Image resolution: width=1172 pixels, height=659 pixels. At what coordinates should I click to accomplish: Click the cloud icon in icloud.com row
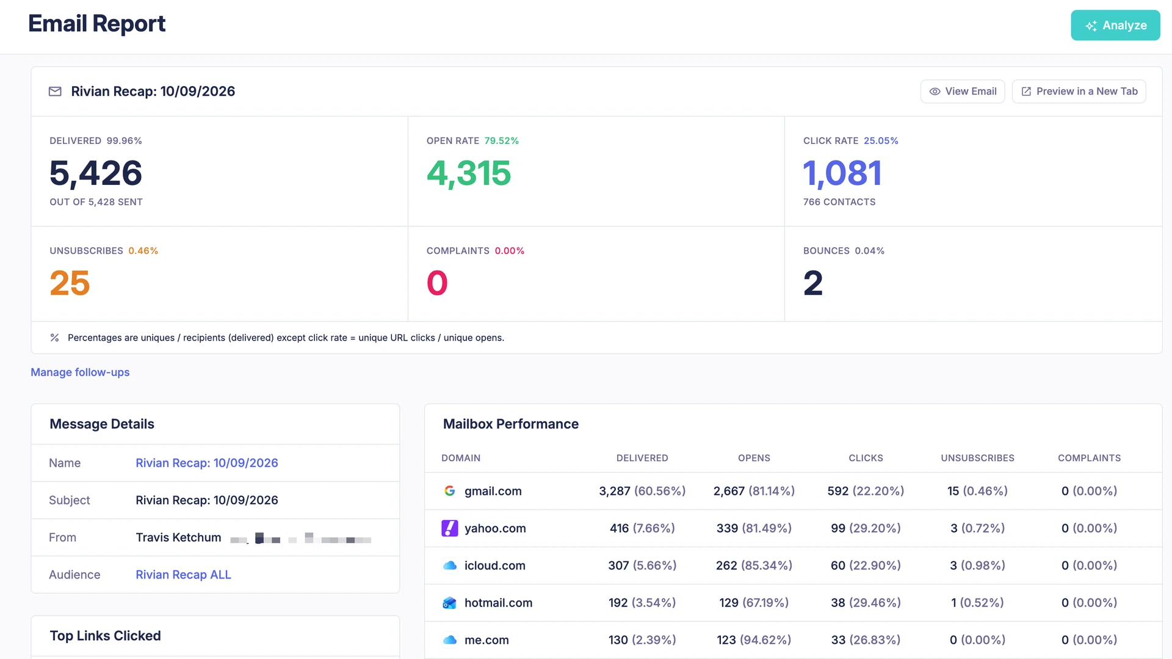click(450, 566)
